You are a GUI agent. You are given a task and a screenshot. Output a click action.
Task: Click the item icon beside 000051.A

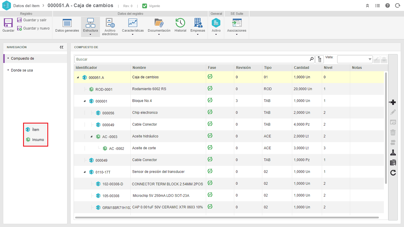tap(85, 77)
